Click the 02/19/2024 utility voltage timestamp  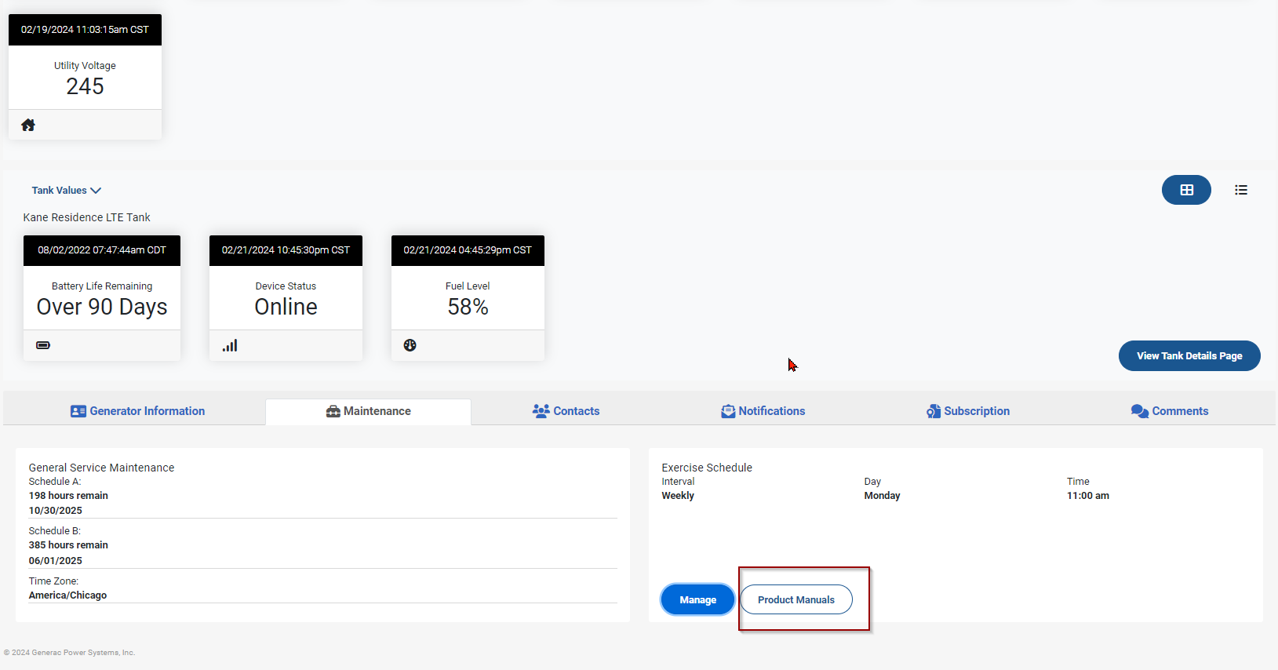click(85, 30)
